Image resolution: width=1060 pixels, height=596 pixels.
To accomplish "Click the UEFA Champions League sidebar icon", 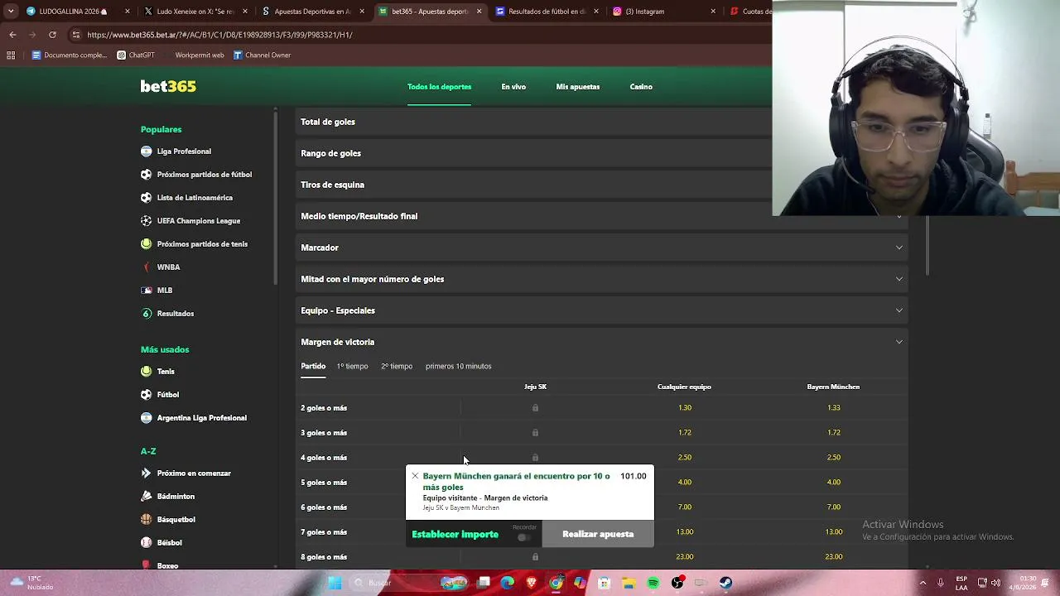I will click(147, 221).
